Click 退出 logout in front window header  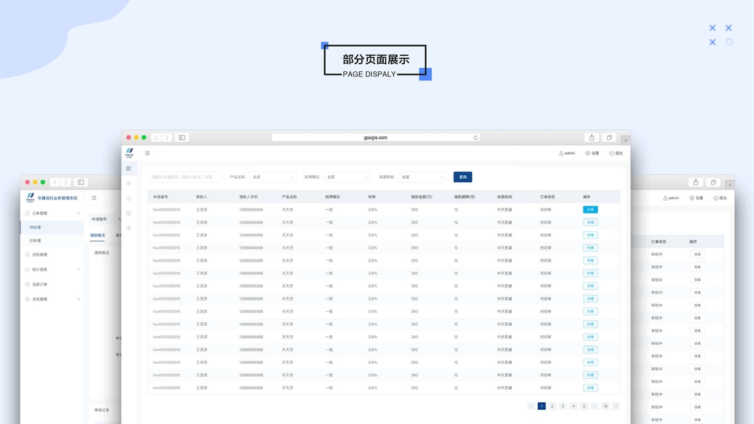616,153
